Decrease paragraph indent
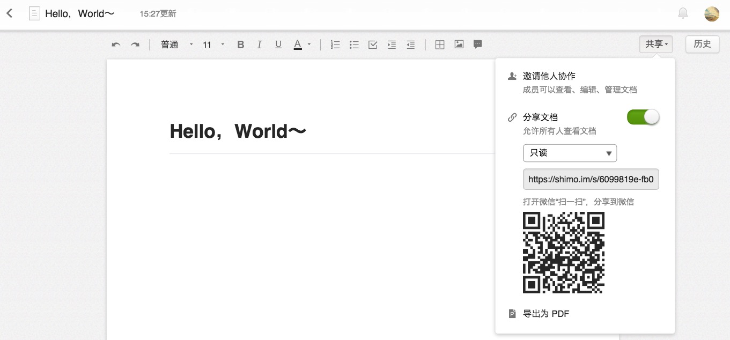The image size is (730, 340). coord(410,45)
